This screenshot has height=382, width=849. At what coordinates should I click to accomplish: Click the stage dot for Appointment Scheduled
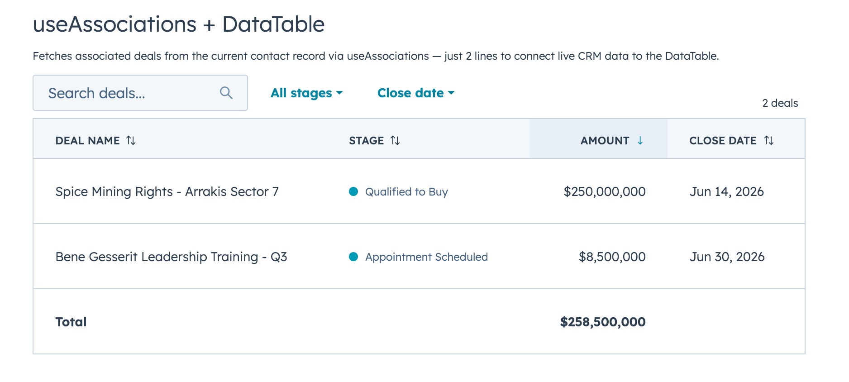tap(353, 257)
